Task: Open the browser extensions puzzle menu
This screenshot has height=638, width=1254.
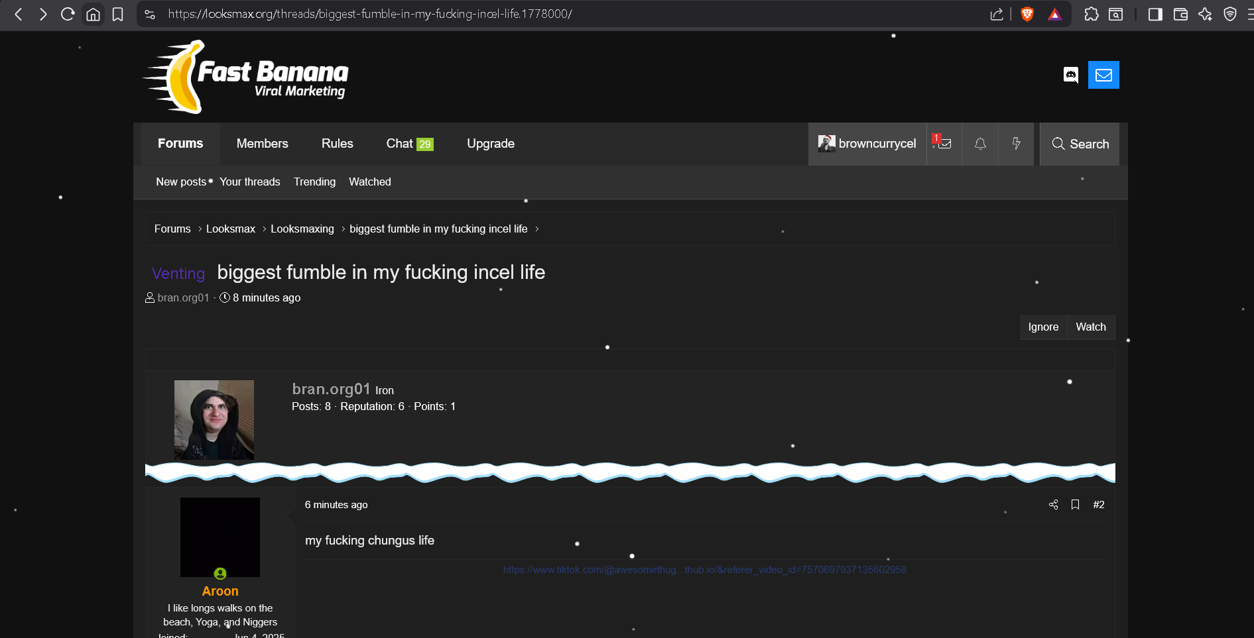Action: coord(1091,14)
